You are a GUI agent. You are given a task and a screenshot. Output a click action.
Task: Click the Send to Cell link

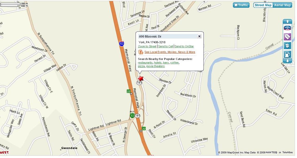166,46
